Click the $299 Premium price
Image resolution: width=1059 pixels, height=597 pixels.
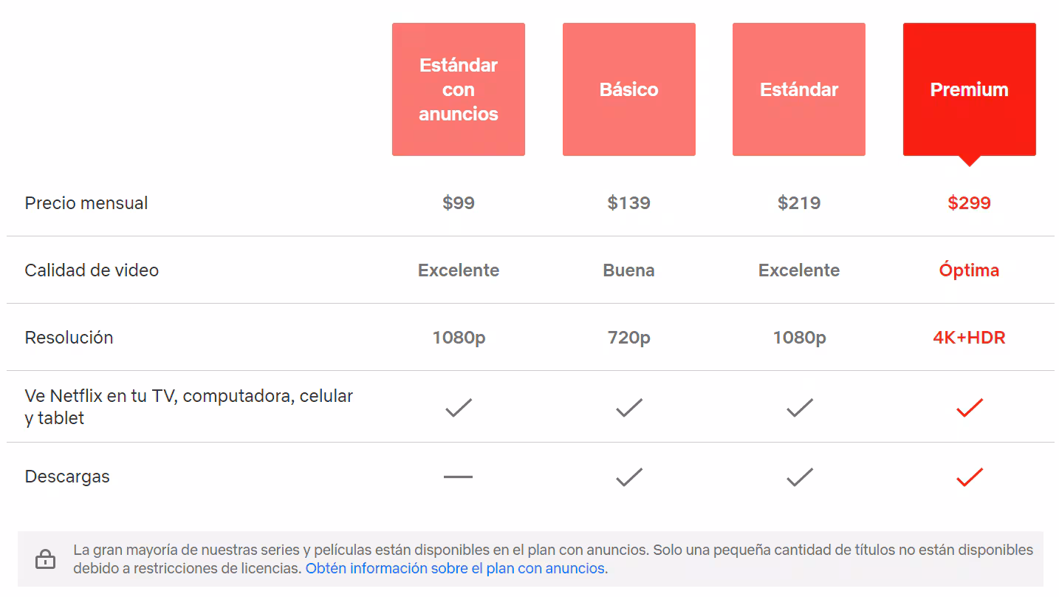969,203
